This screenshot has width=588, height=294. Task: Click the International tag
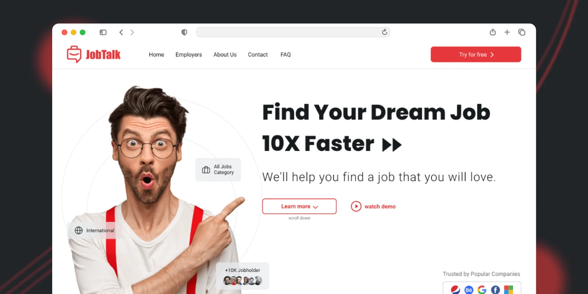coord(94,230)
